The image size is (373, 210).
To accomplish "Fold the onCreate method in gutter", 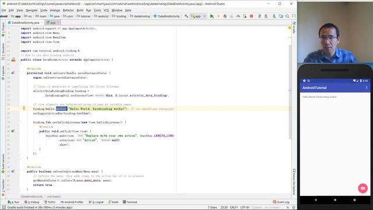I will tap(19, 73).
